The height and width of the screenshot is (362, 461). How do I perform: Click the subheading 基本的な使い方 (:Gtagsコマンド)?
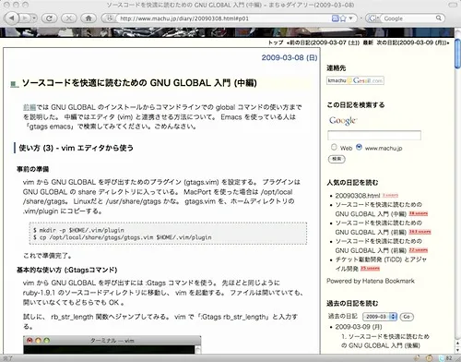coord(66,270)
